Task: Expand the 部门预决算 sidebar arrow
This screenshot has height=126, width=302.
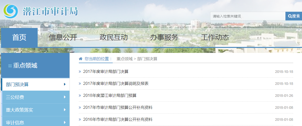Action: (x=65, y=84)
